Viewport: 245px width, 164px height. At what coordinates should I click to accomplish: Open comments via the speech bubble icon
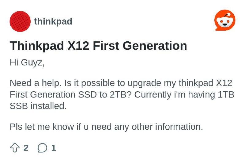[42, 148]
